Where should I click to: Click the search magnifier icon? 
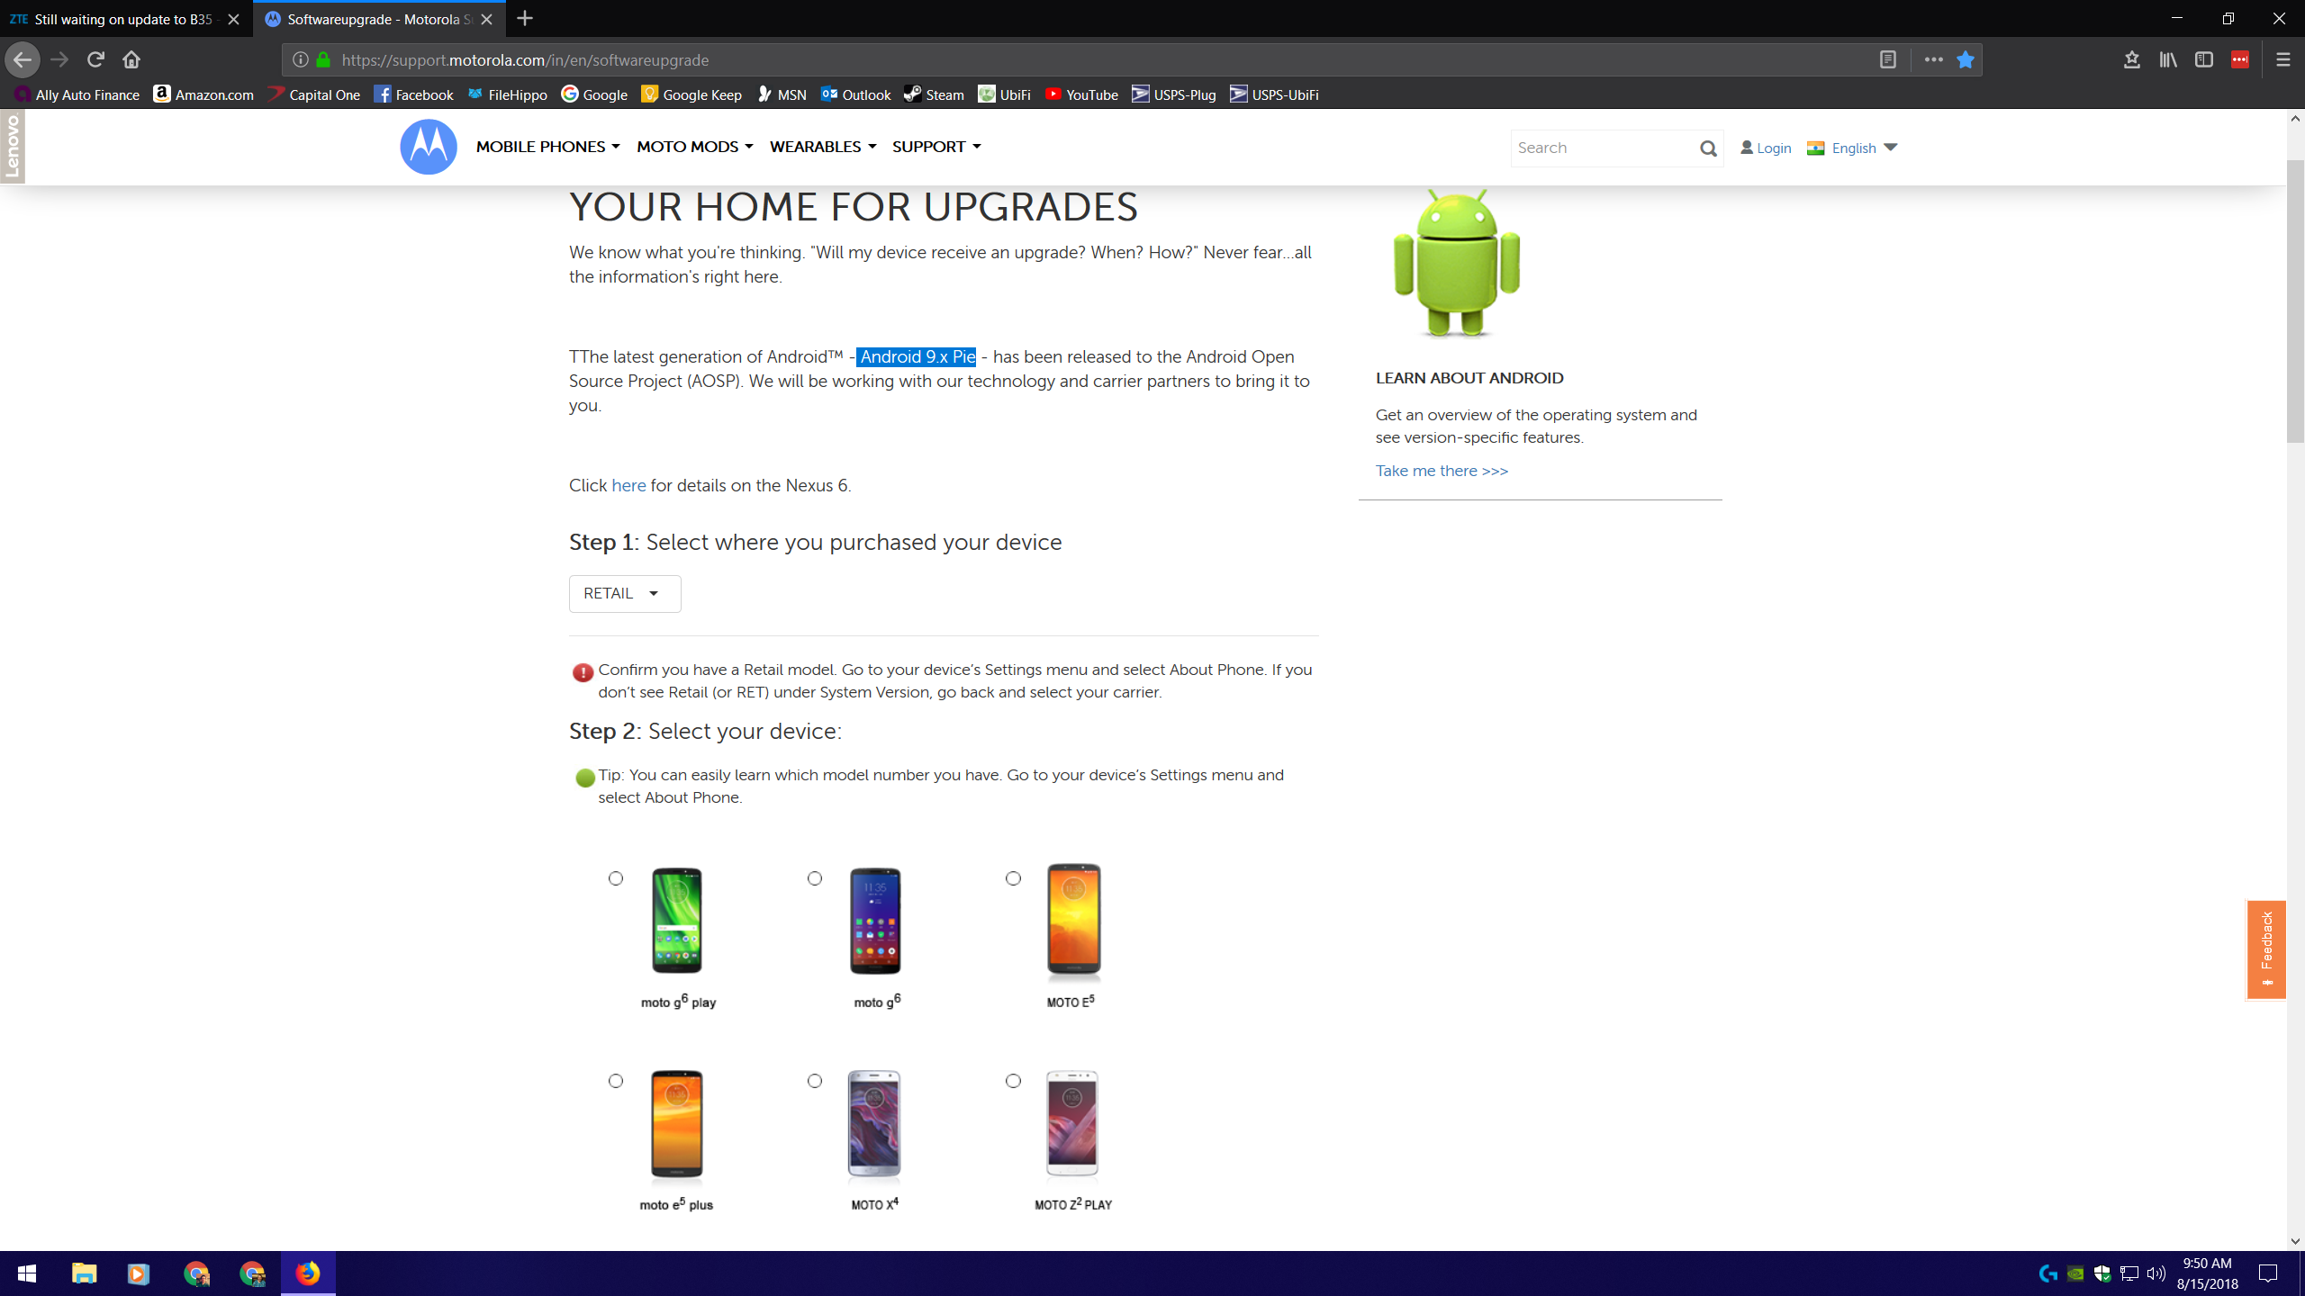click(1708, 148)
